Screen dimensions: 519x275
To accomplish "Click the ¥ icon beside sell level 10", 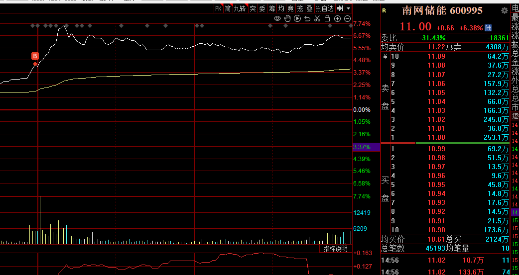I will pyautogui.click(x=385, y=56).
